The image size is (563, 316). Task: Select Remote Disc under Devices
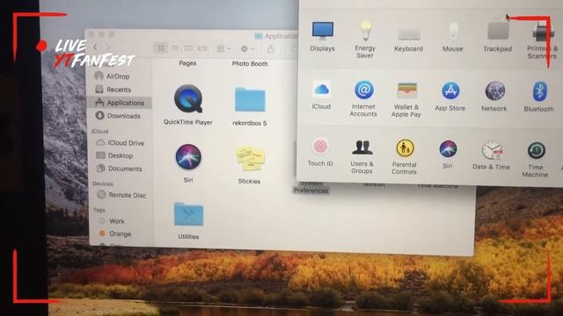(x=121, y=195)
